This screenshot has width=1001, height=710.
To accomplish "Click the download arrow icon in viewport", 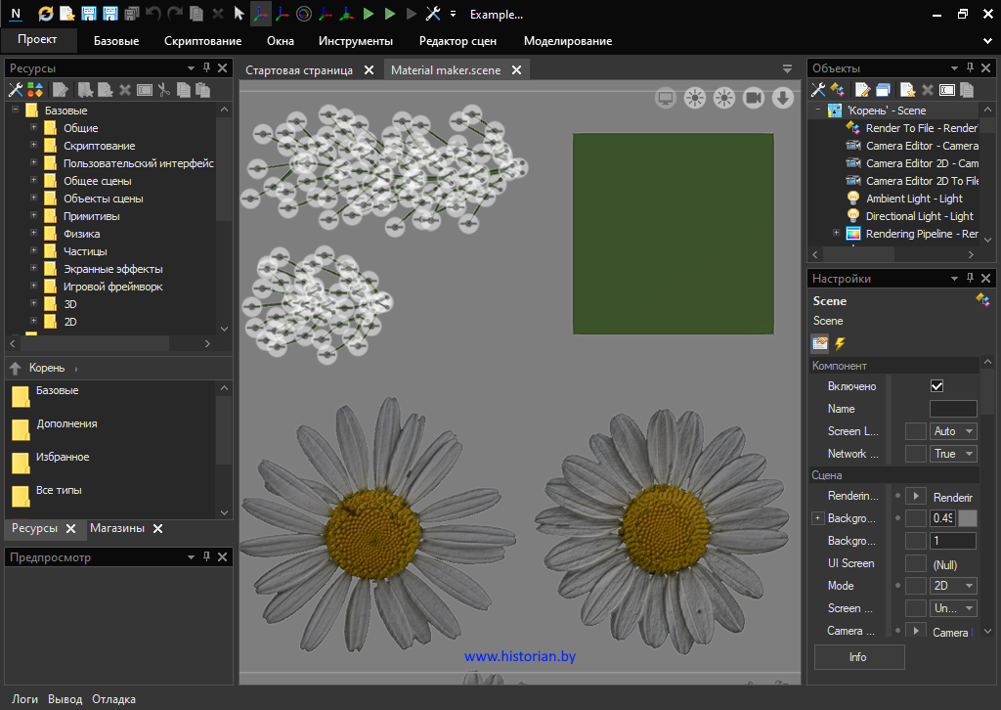I will [782, 97].
